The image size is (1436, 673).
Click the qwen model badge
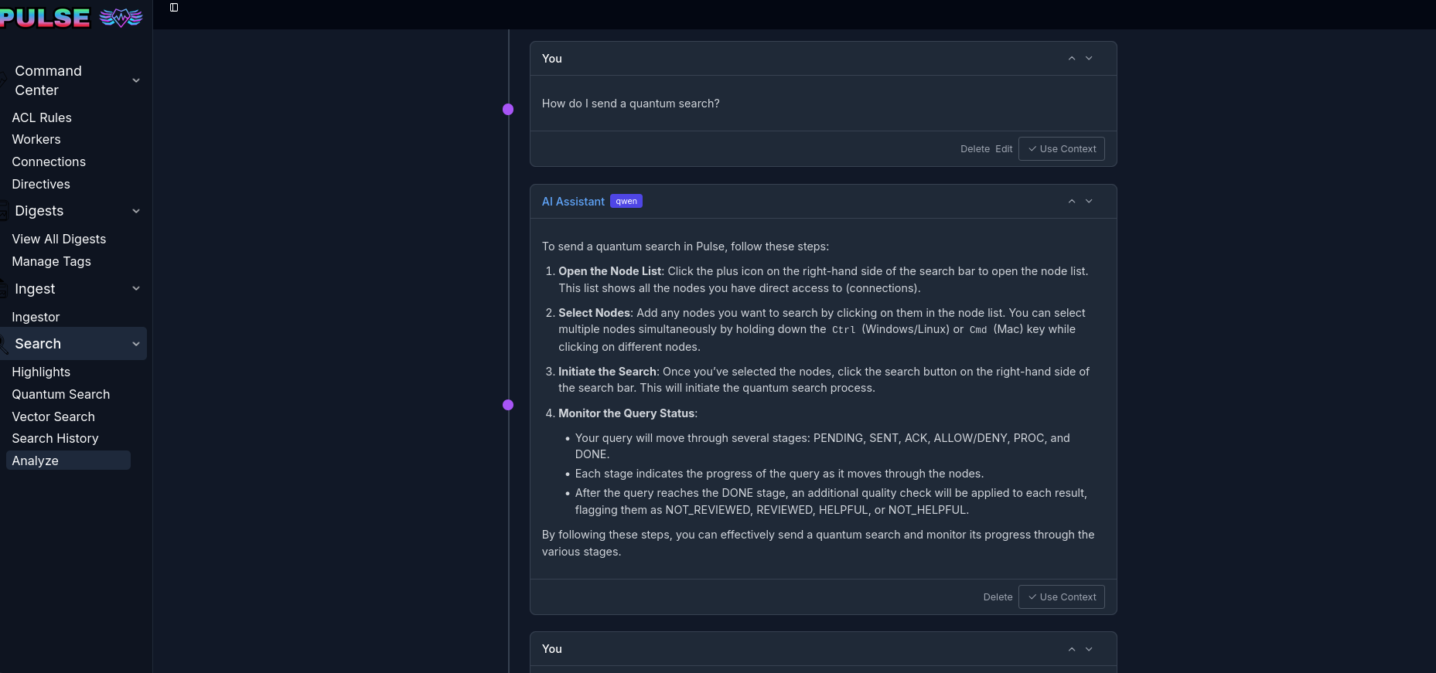point(626,202)
